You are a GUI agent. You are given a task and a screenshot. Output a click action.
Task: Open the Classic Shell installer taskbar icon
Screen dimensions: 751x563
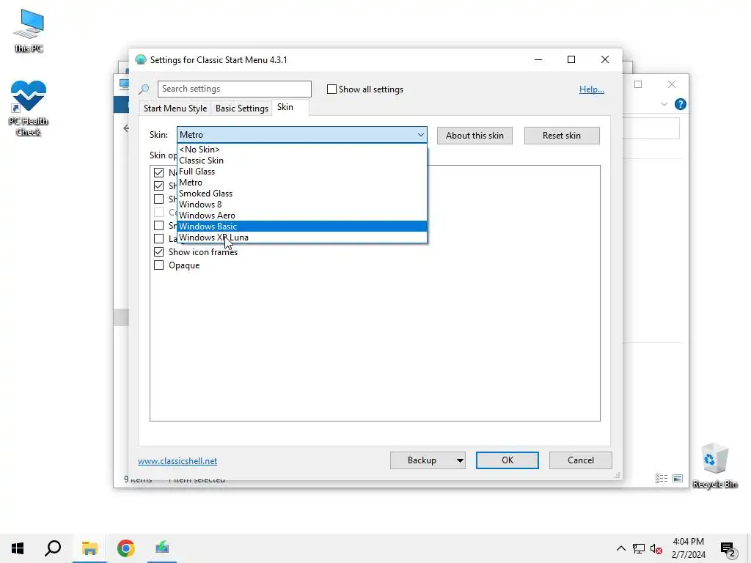(162, 548)
